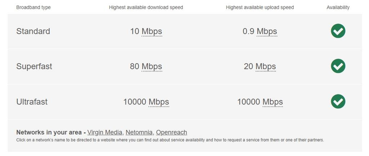This screenshot has height=156, width=369.
Task: Click the Highest available download speed header
Action: click(146, 7)
